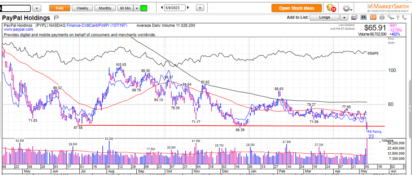
Task: Open the www.paypal.com link
Action: (x=19, y=29)
